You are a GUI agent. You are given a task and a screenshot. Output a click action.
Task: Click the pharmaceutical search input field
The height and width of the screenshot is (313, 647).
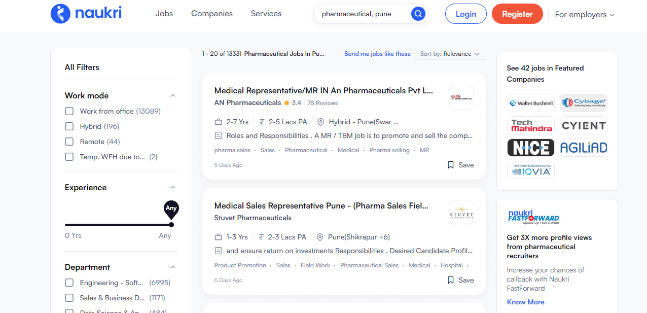(x=365, y=14)
